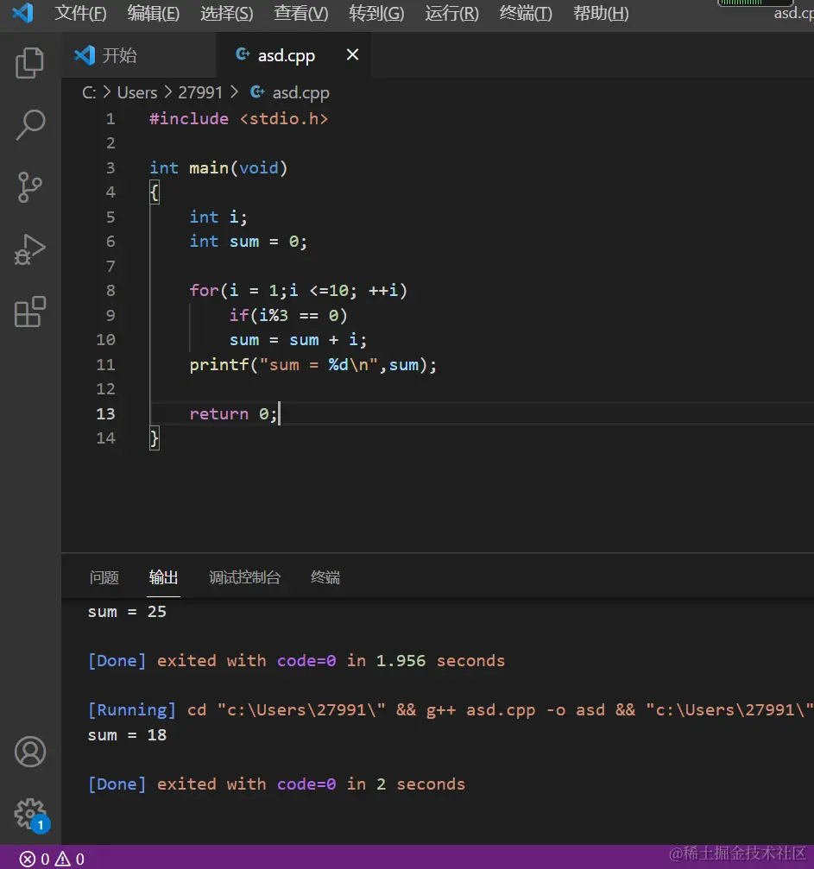Click the 'sum = 18' output line

pyautogui.click(x=127, y=735)
